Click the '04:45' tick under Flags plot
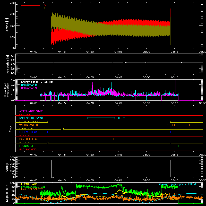206x206 pixels. click(x=118, y=155)
